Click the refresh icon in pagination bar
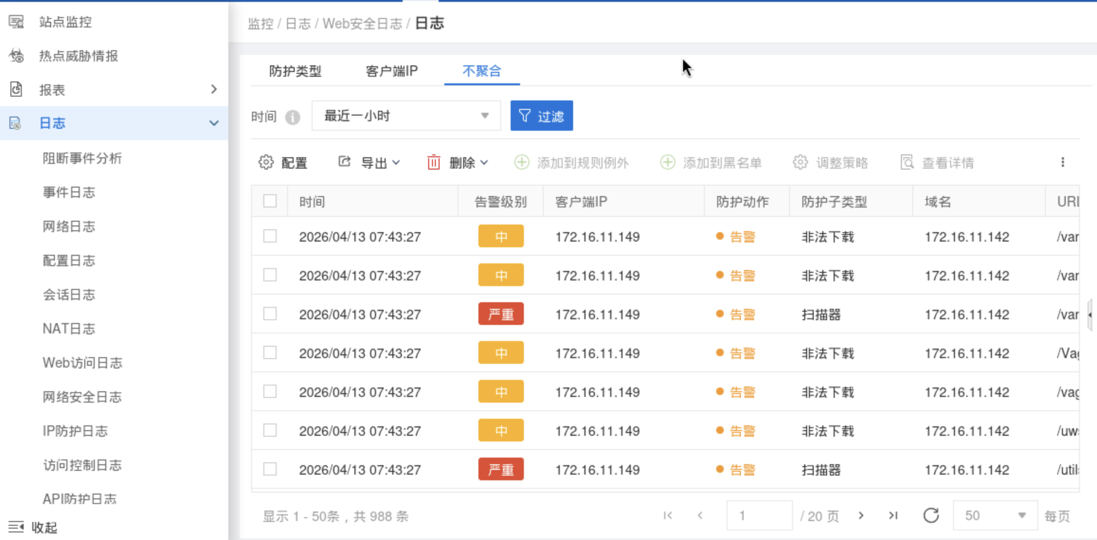 931,515
